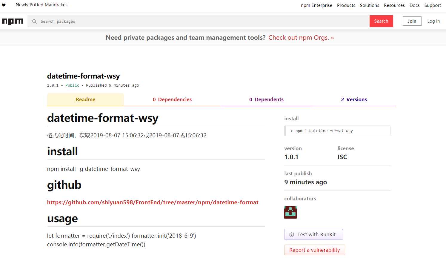Click the install heading in readme

point(62,151)
